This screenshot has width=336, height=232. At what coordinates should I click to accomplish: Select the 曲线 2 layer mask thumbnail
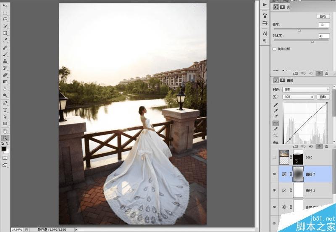coord(298,174)
